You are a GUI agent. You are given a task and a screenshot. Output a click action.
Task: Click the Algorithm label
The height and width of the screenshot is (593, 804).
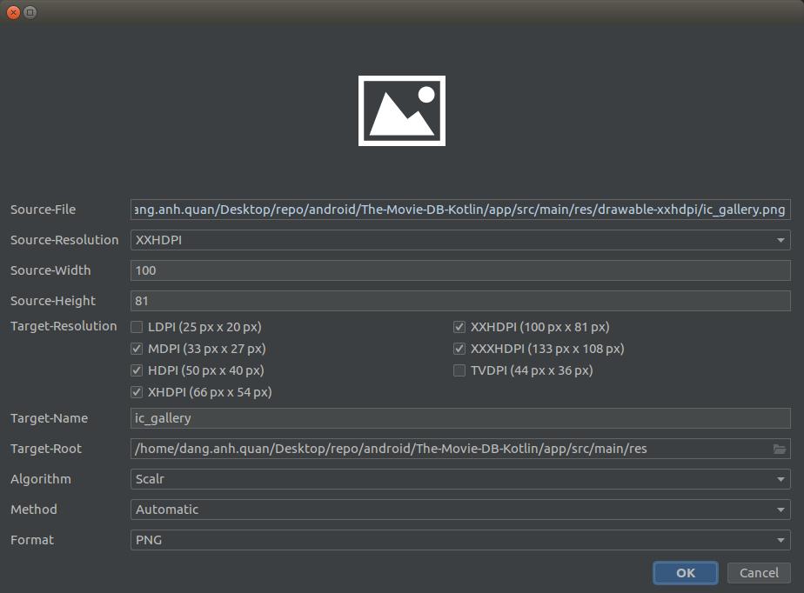[41, 479]
